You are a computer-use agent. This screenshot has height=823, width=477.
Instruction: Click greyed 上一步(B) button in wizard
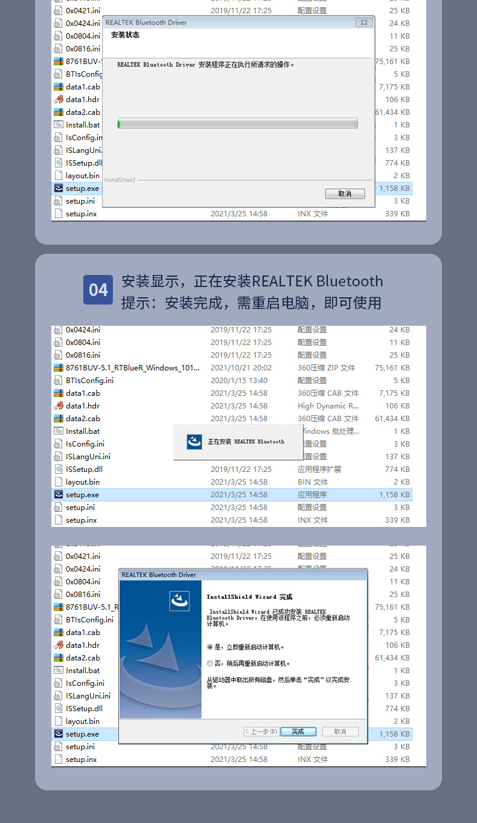261,731
